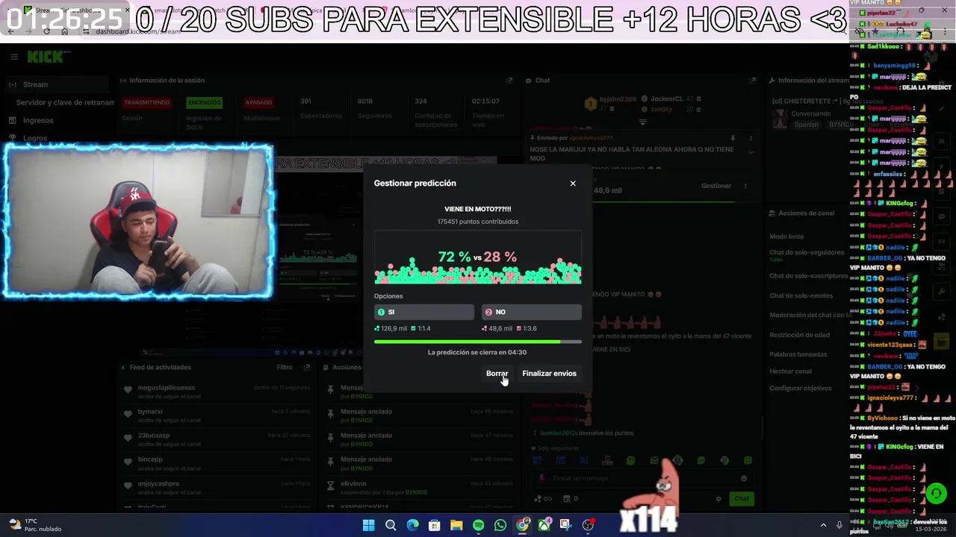Collapse the pinned message chevron
Viewport: 956px width, 537px height.
pos(751,152)
